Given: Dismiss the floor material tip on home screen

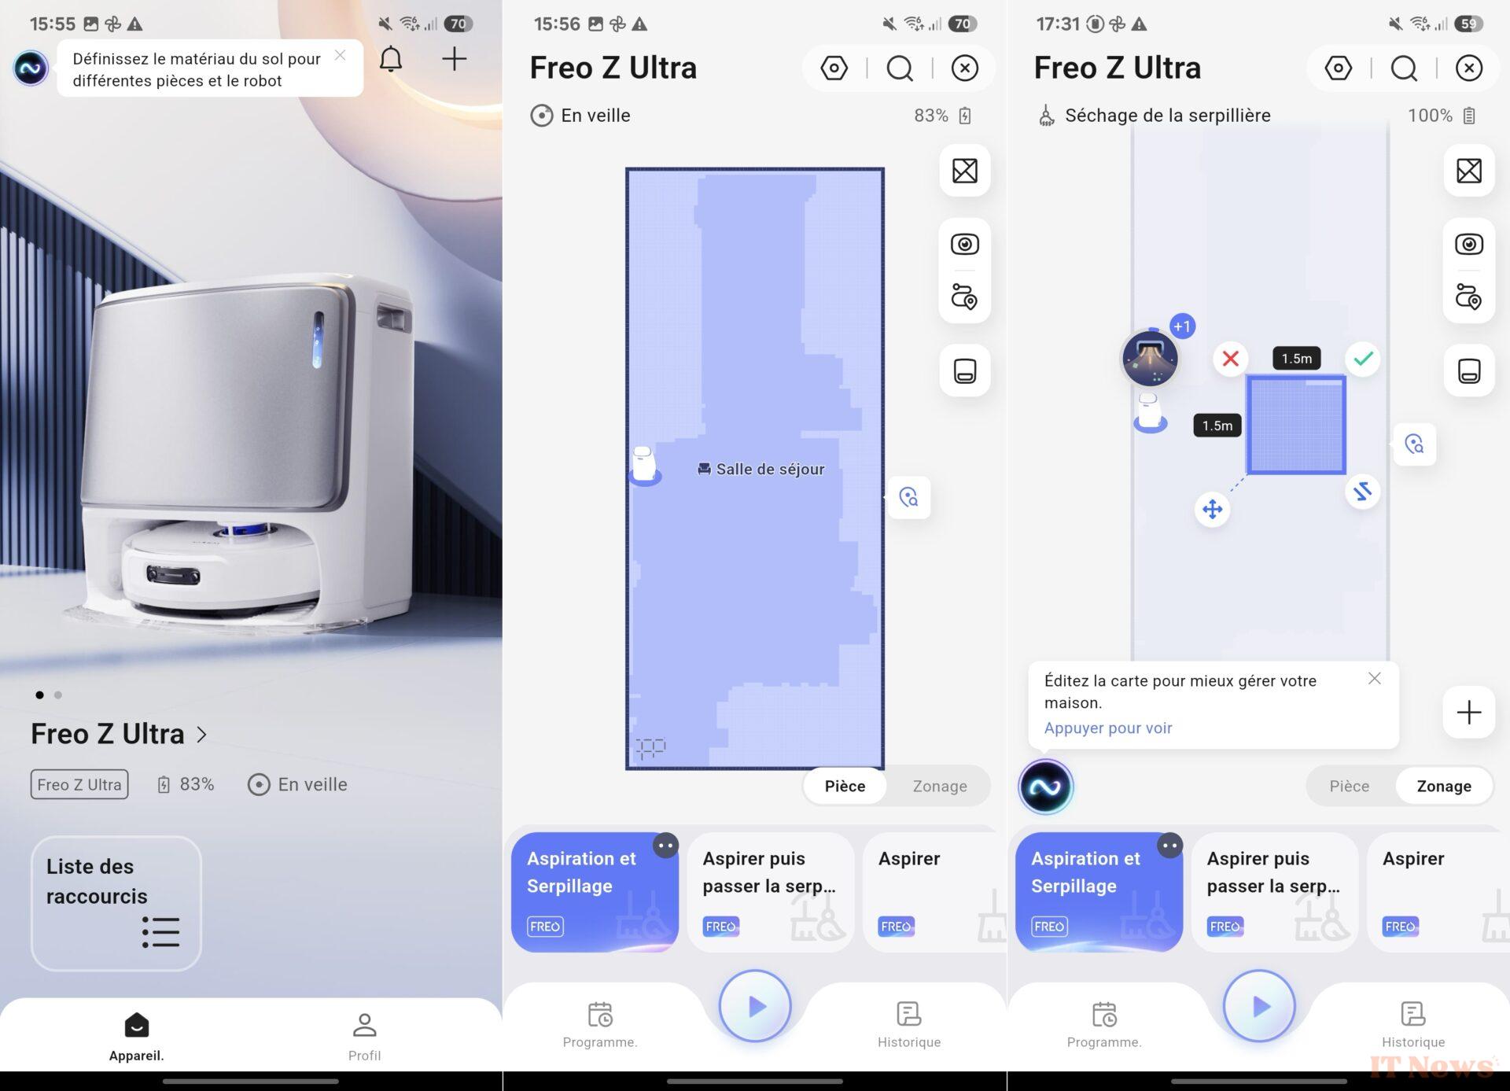Looking at the screenshot, I should pos(340,55).
